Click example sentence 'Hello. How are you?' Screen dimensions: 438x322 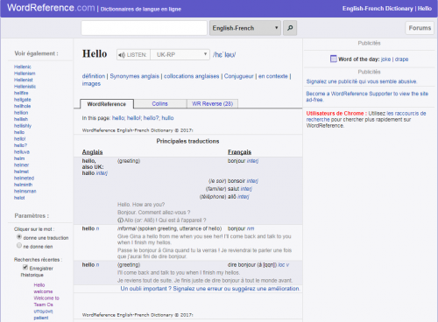pyautogui.click(x=141, y=205)
